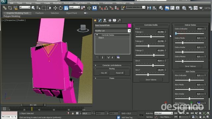Click Zerar Valores under Dobrar Dedos

[190, 66]
